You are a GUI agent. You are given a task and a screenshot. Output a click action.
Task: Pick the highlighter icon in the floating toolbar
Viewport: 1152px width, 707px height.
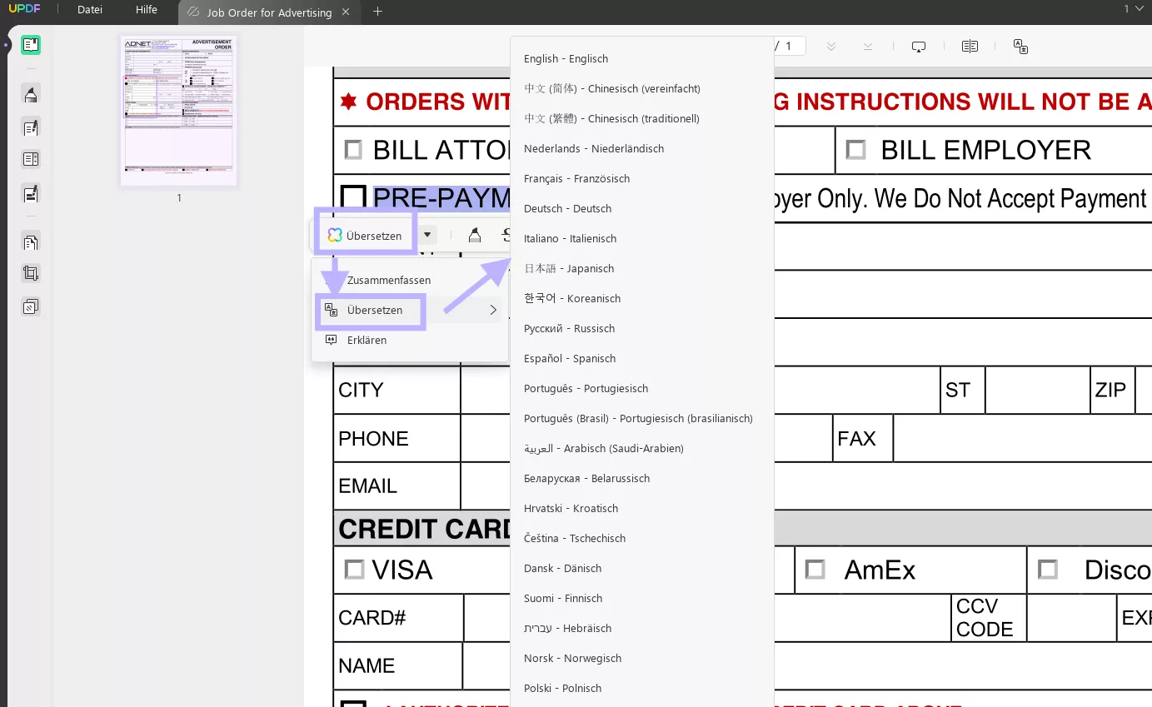click(475, 236)
